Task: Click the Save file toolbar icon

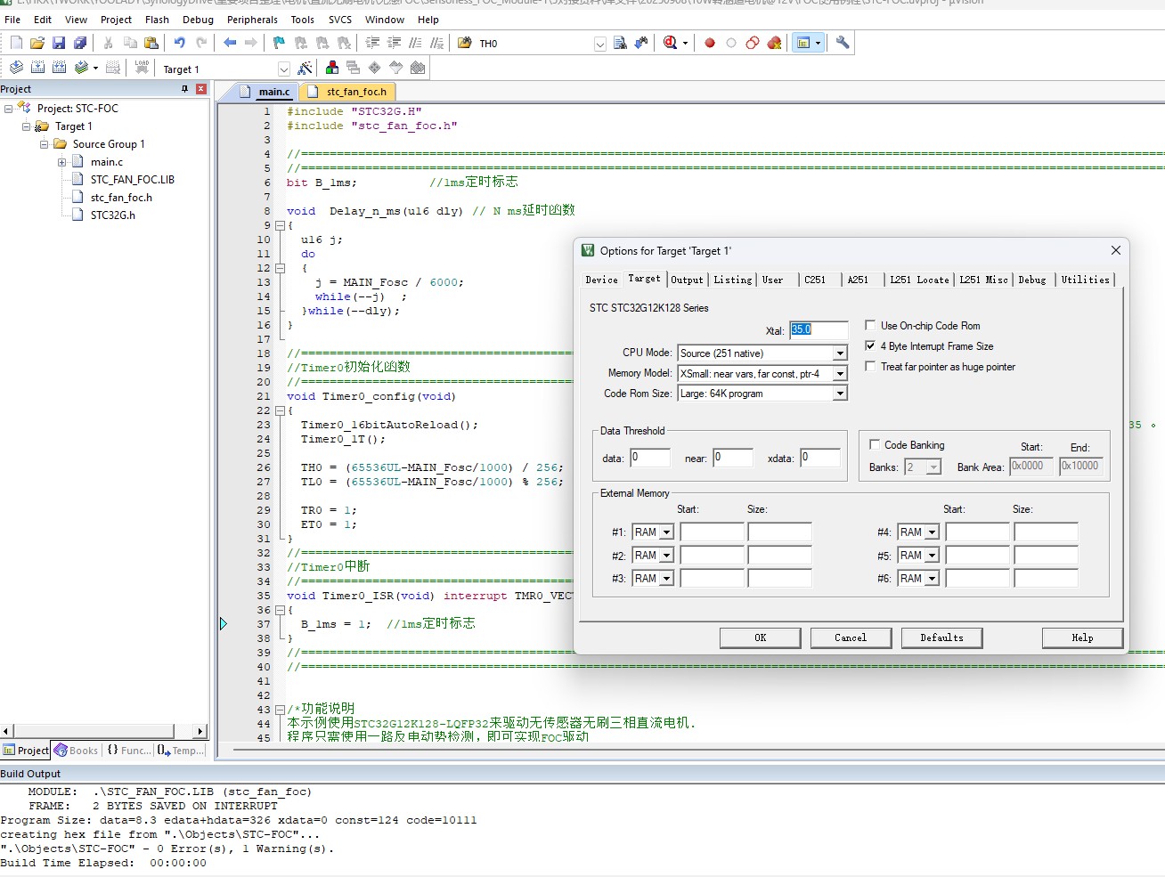Action: (59, 43)
